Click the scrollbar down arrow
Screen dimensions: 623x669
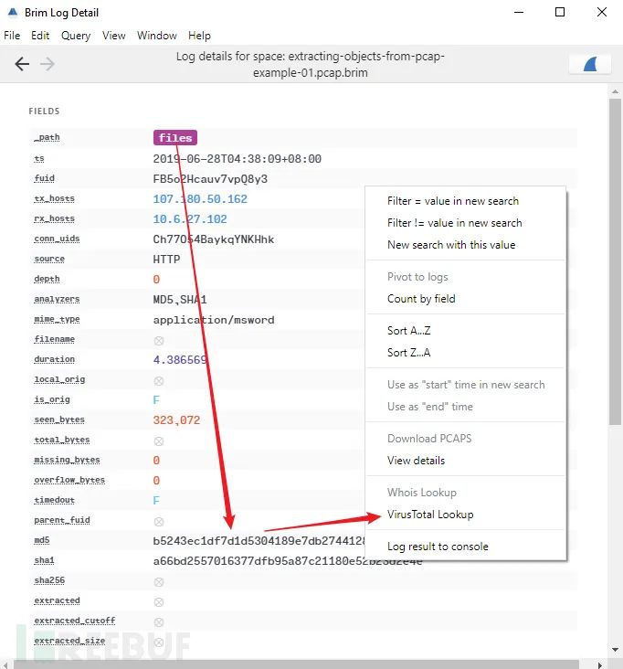click(615, 650)
